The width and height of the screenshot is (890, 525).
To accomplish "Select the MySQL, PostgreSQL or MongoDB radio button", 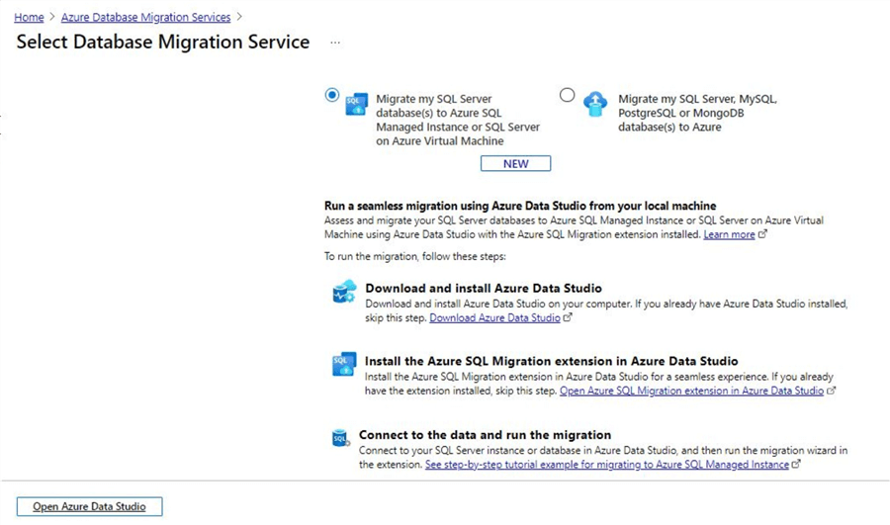I will click(567, 95).
